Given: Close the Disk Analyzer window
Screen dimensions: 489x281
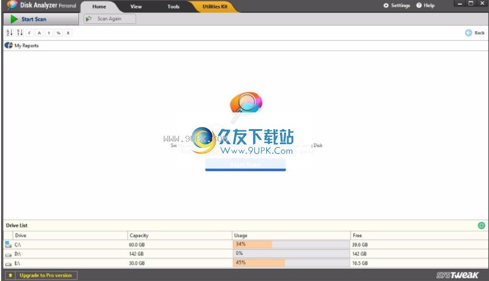Looking at the screenshot, I should coord(482,4).
